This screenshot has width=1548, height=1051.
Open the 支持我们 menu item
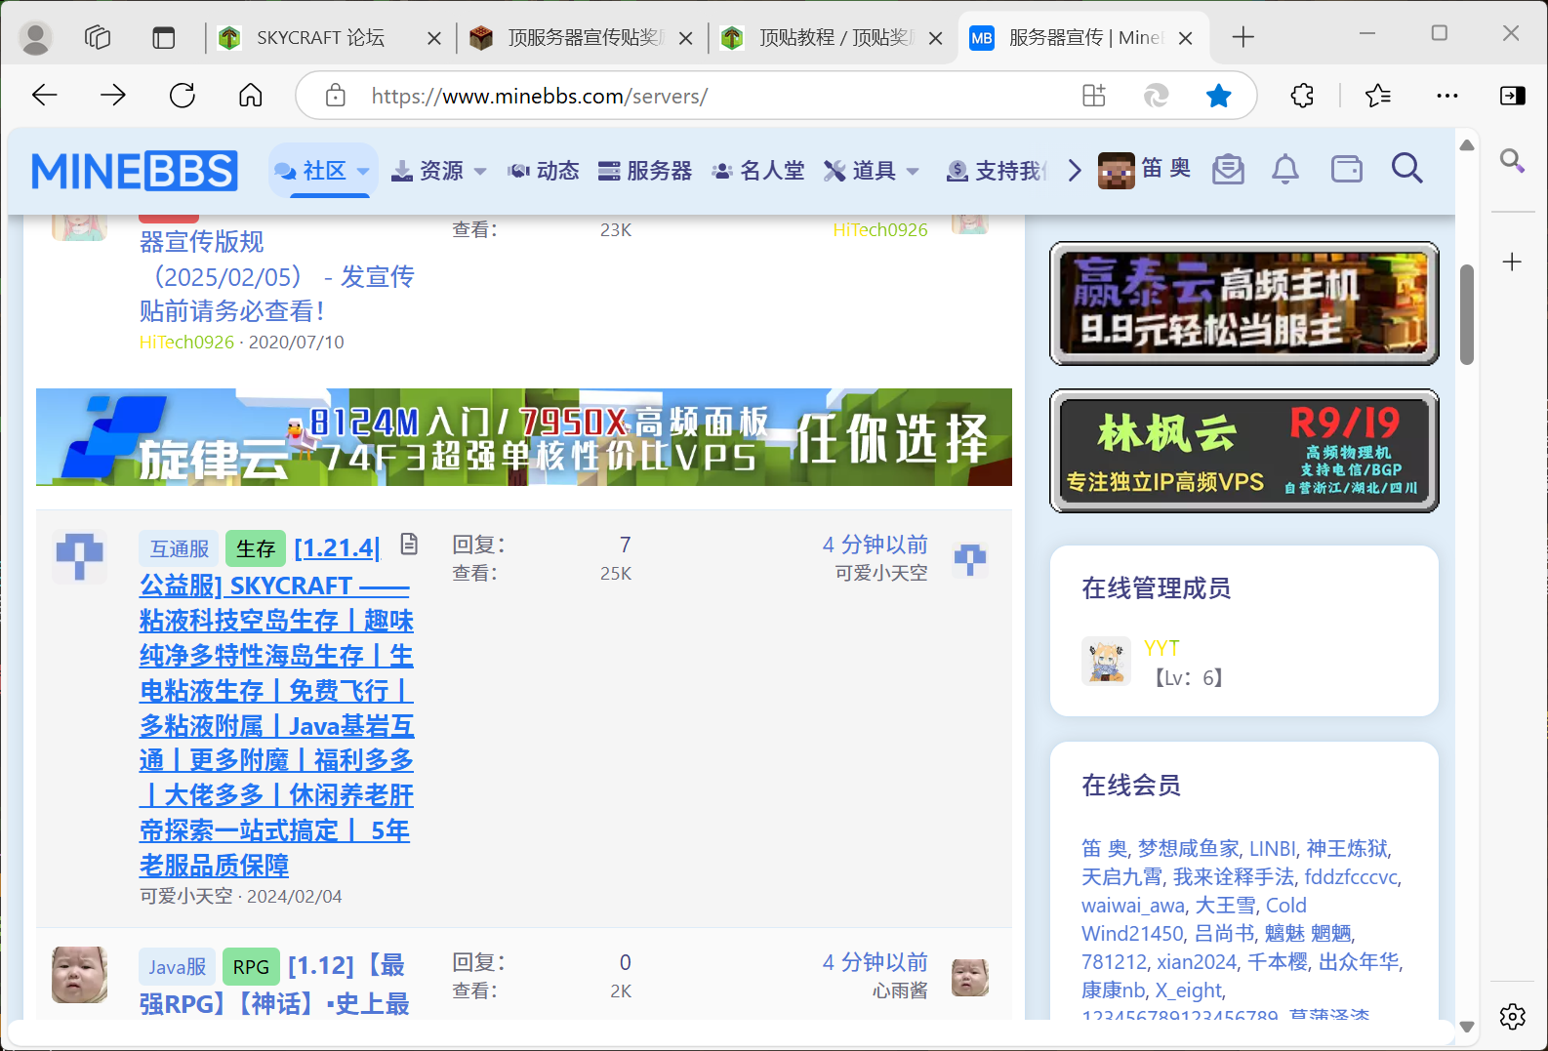(997, 171)
